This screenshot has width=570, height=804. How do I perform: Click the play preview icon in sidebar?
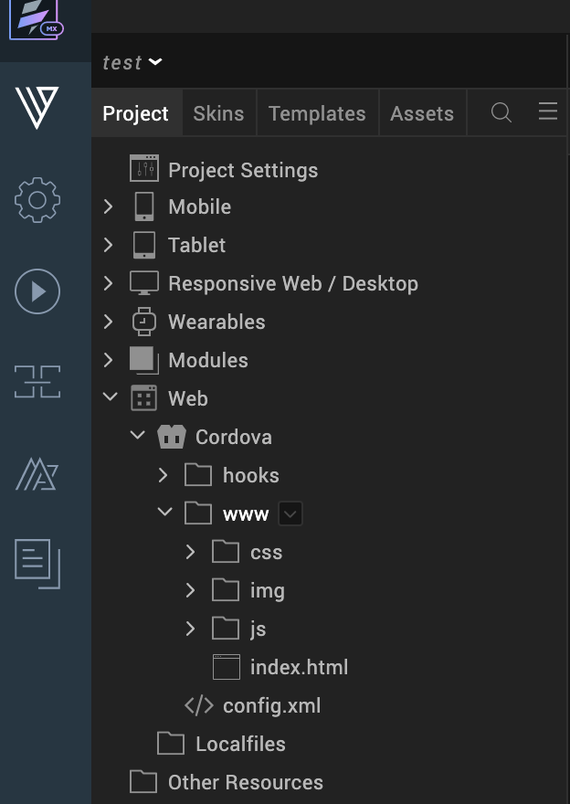(x=37, y=291)
